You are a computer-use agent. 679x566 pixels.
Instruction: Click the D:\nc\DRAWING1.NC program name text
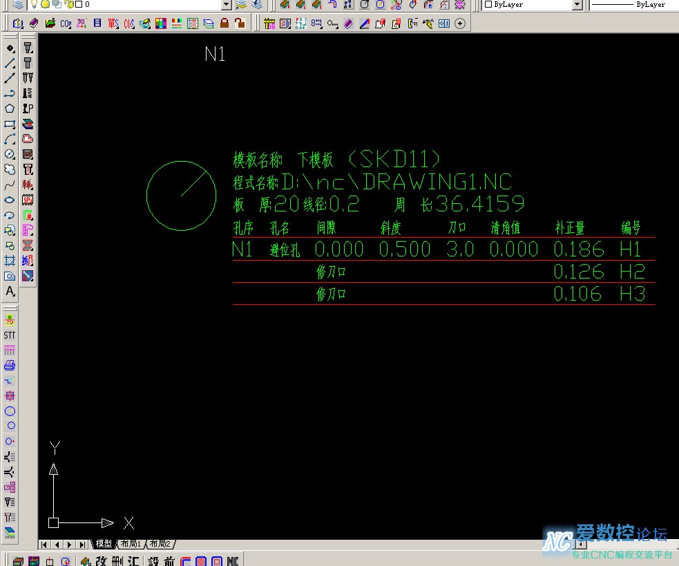point(396,182)
